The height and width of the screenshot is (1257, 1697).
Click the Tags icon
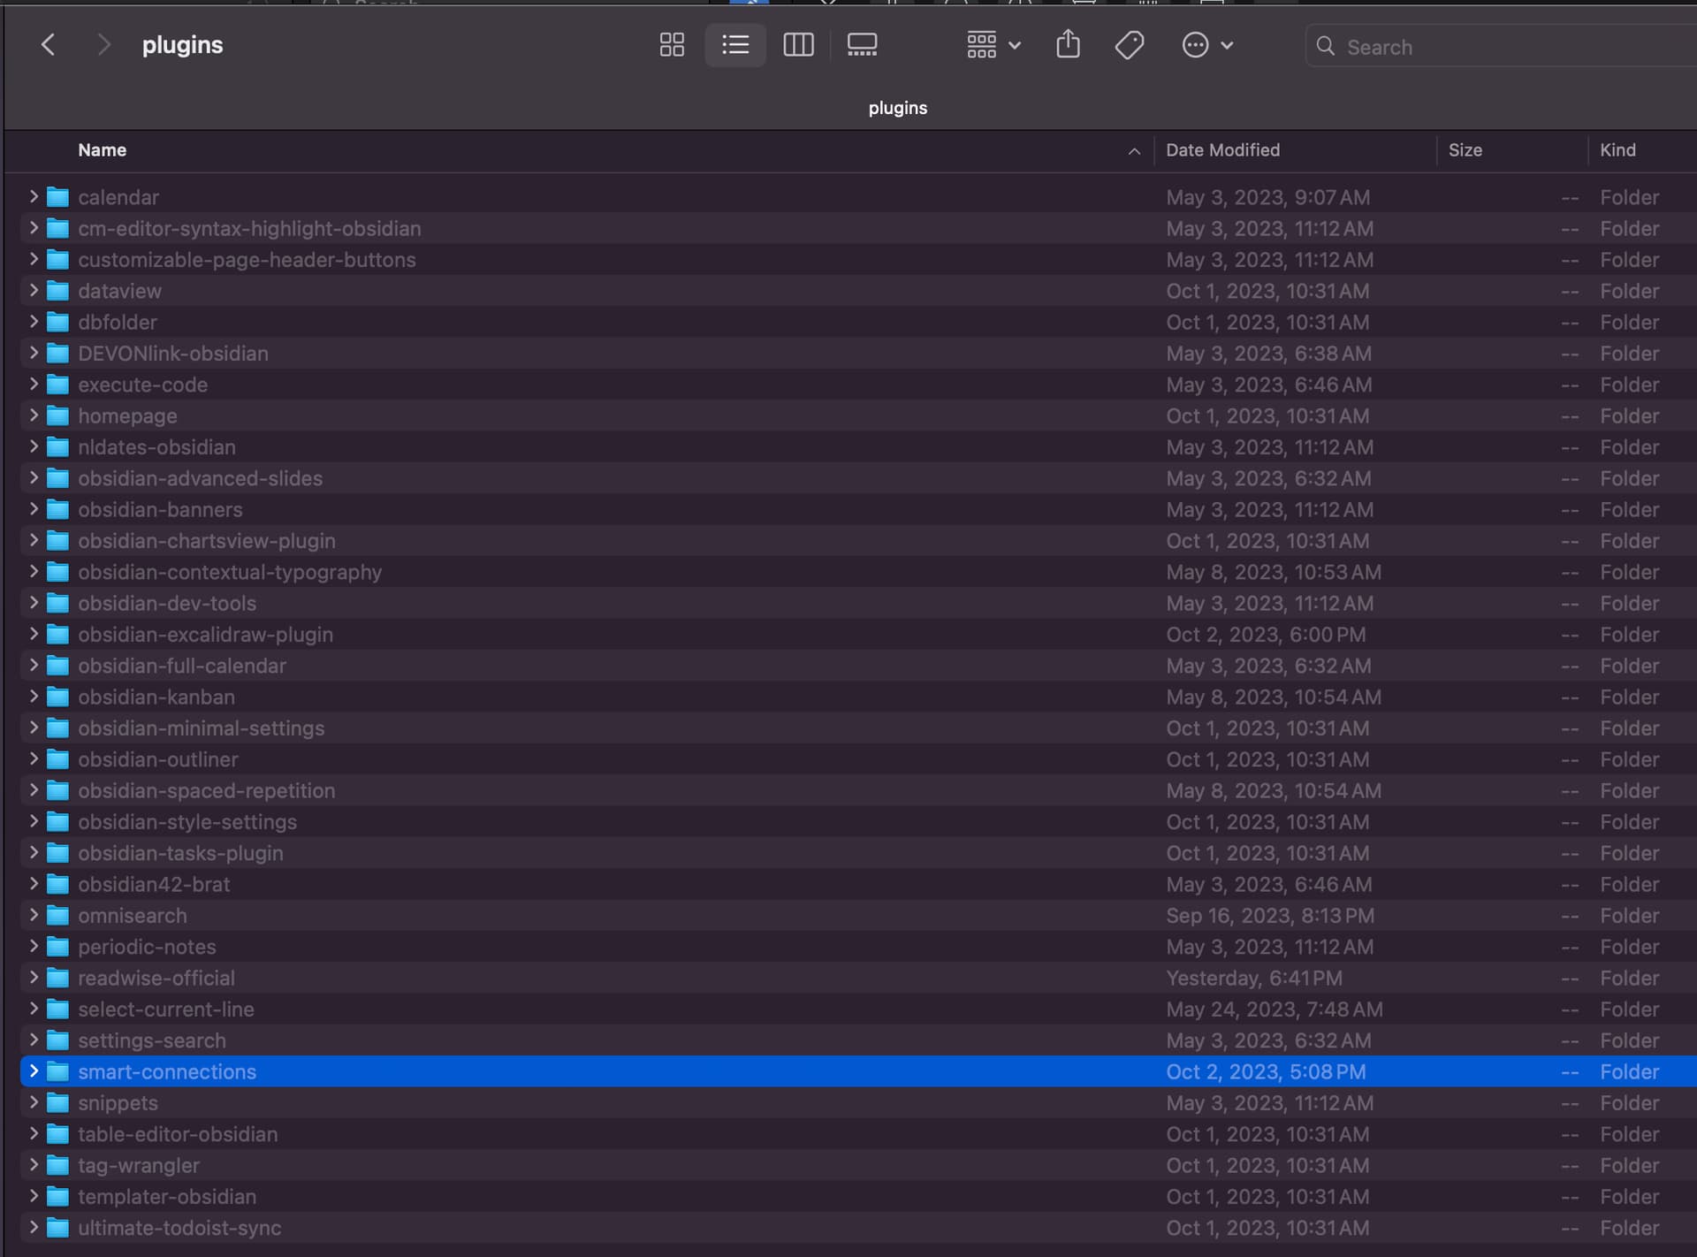coord(1130,45)
